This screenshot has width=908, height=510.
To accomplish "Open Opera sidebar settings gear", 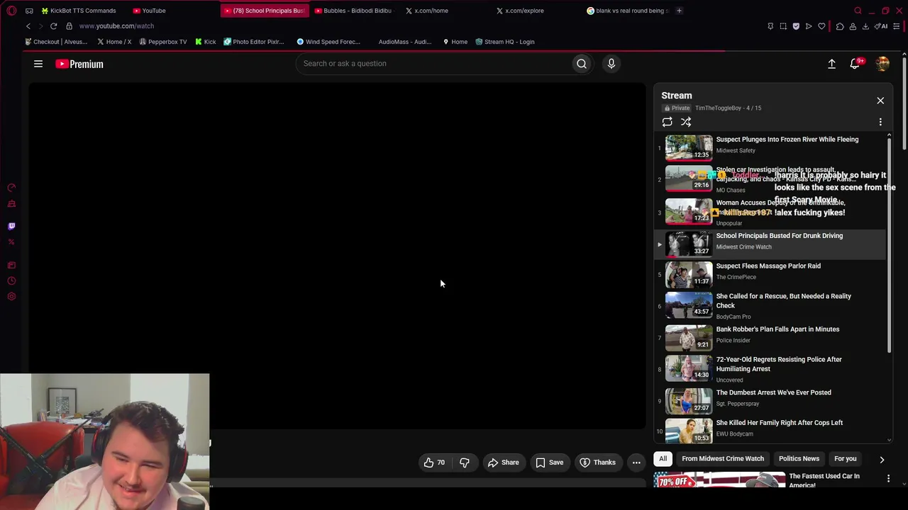I will tap(11, 297).
